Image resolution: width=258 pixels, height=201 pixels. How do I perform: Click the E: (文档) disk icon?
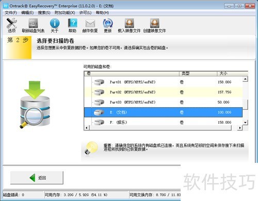coord(99,112)
